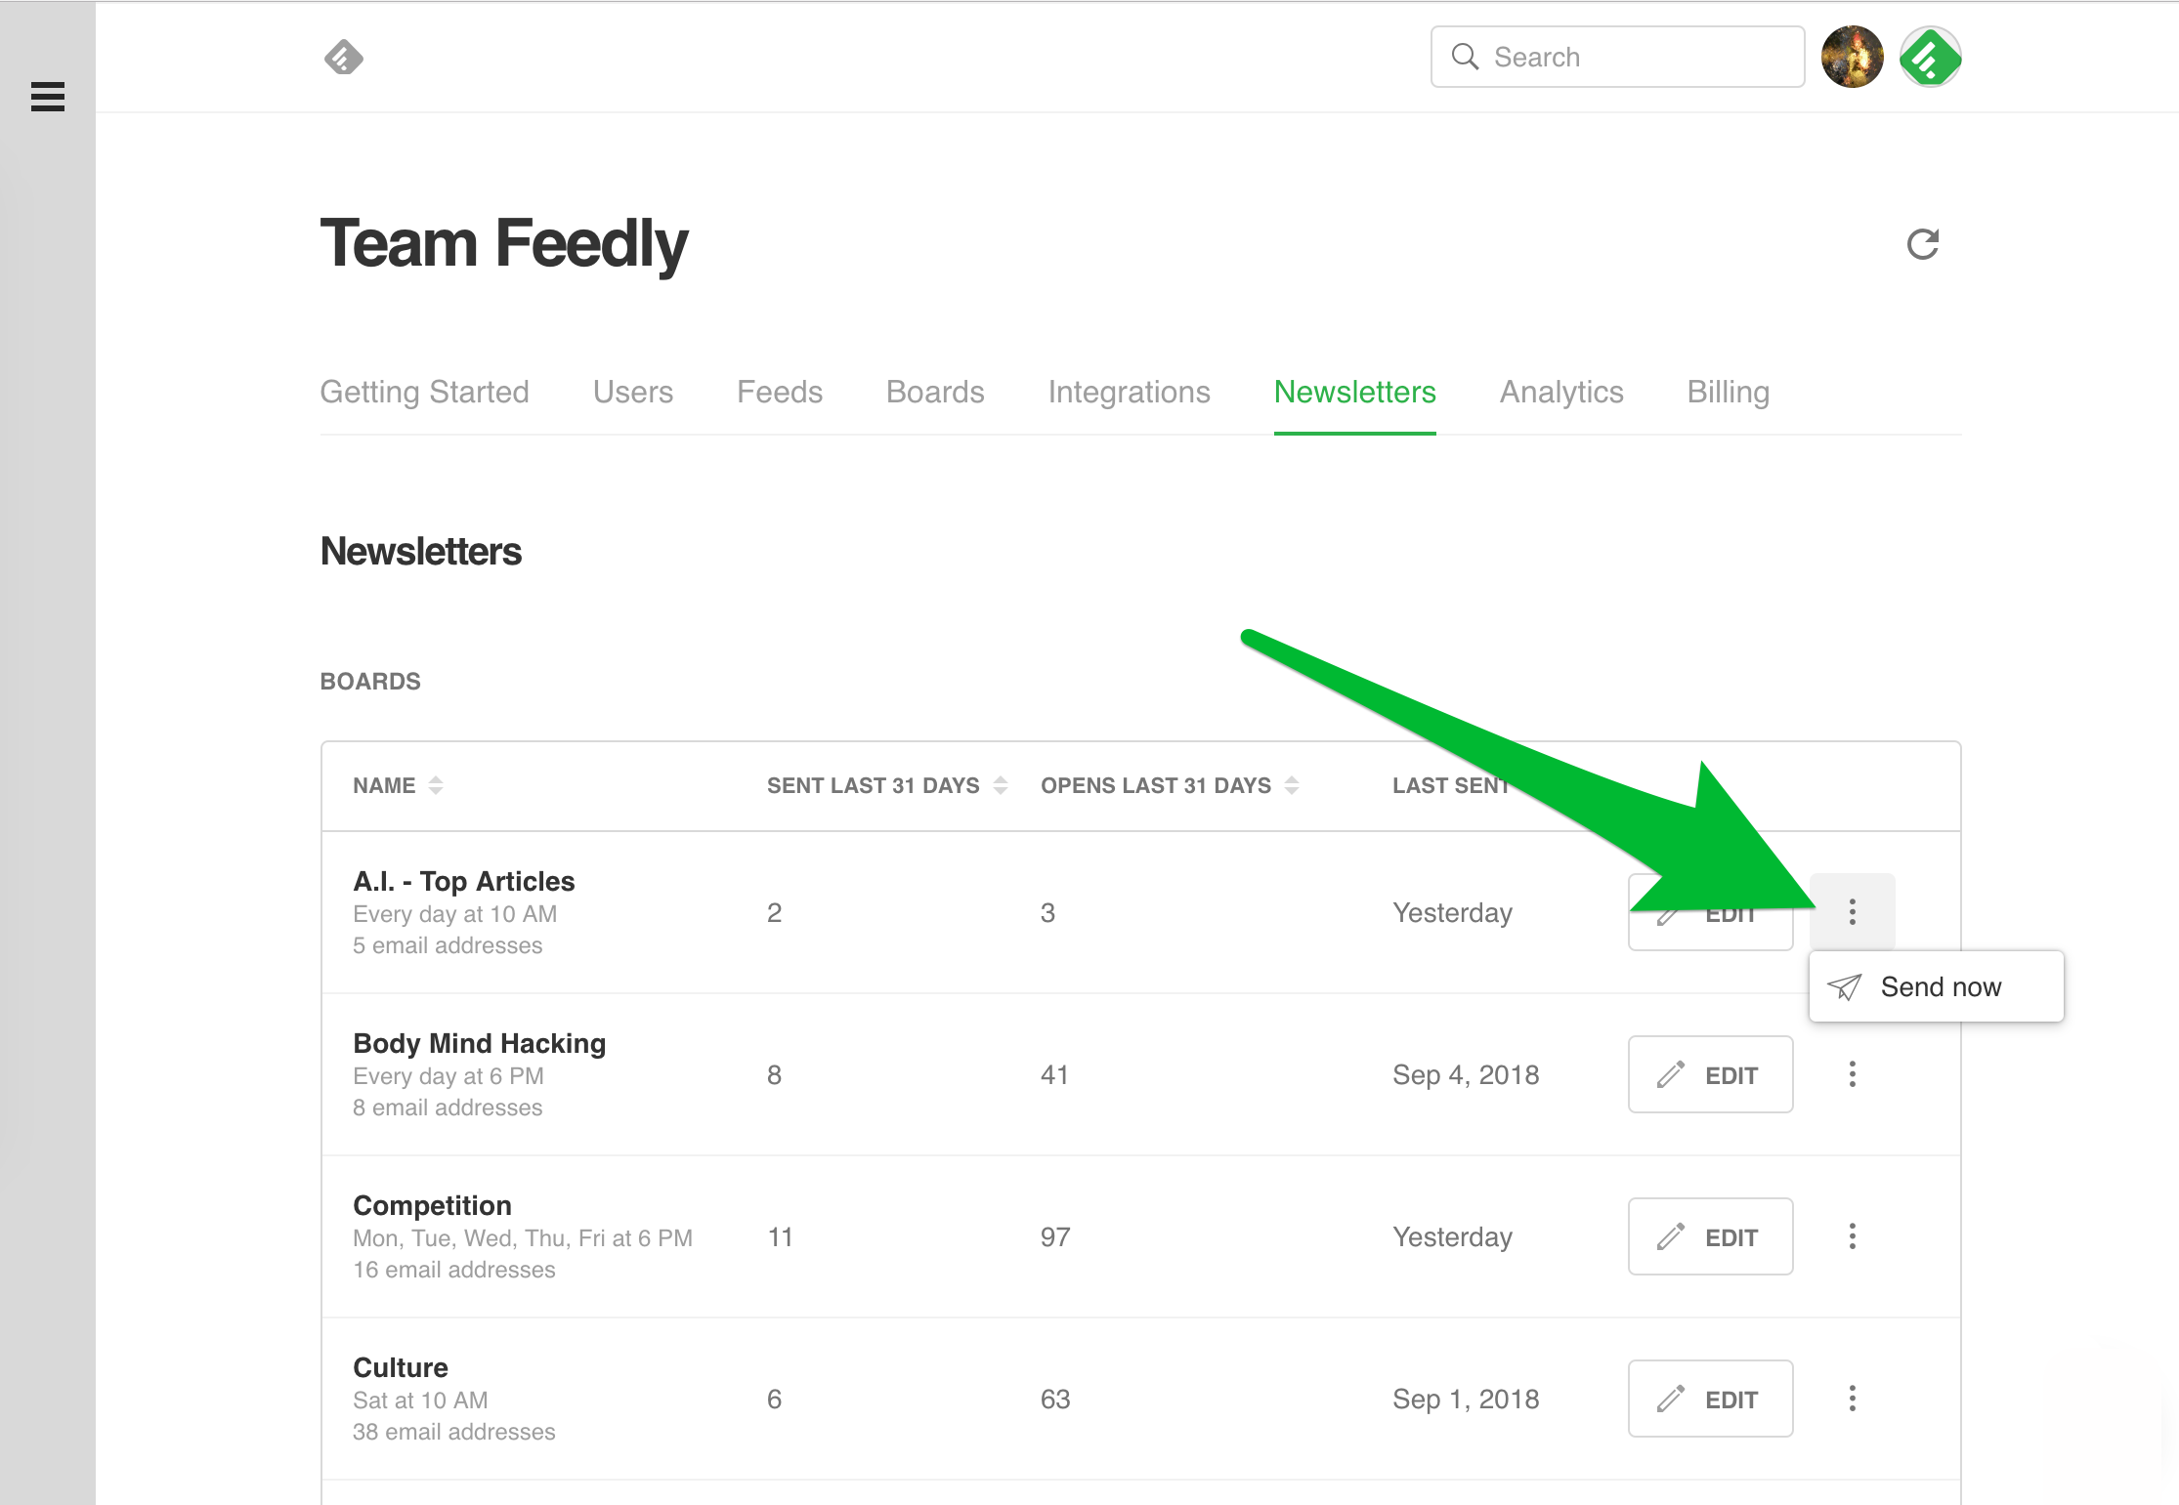This screenshot has width=2179, height=1505.
Task: Open the user profile avatar
Action: (1852, 57)
